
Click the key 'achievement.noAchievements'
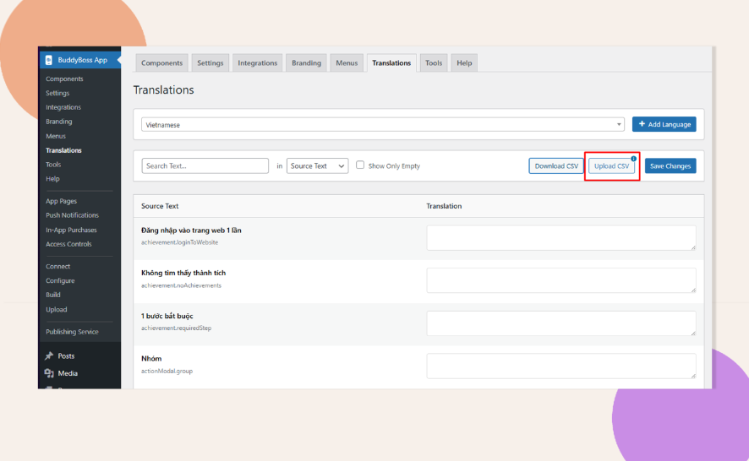[181, 285]
